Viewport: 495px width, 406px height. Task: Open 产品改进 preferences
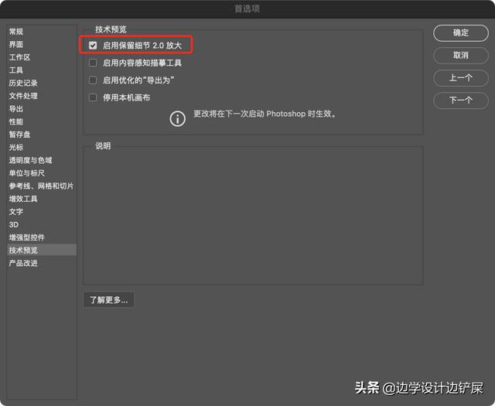[x=42, y=263]
